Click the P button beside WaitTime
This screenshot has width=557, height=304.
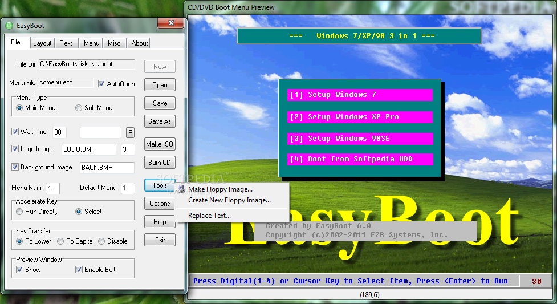click(x=131, y=133)
